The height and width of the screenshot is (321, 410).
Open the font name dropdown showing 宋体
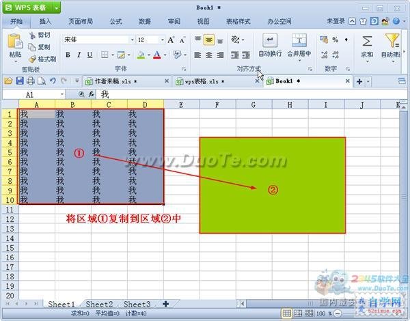pyautogui.click(x=132, y=40)
